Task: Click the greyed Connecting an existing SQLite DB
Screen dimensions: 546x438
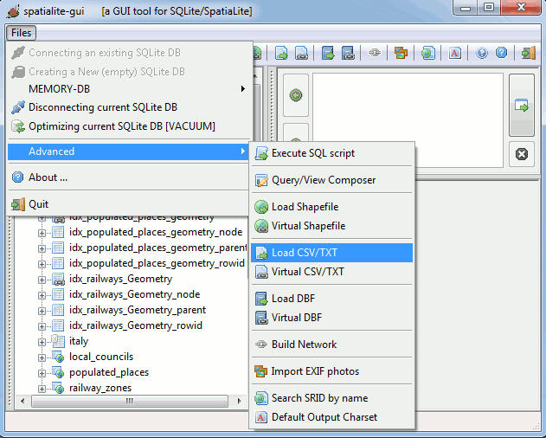Action: point(128,53)
